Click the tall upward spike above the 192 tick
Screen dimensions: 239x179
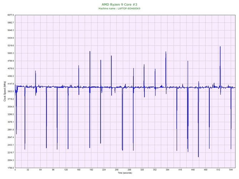[90, 69]
